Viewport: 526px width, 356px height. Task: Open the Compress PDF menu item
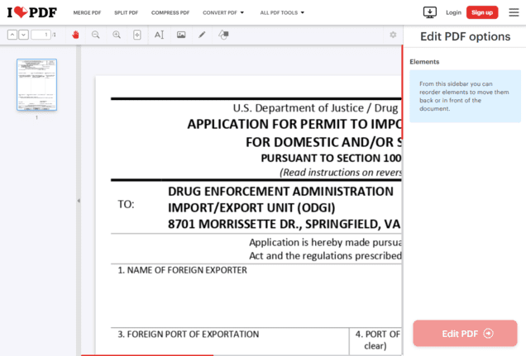(170, 13)
